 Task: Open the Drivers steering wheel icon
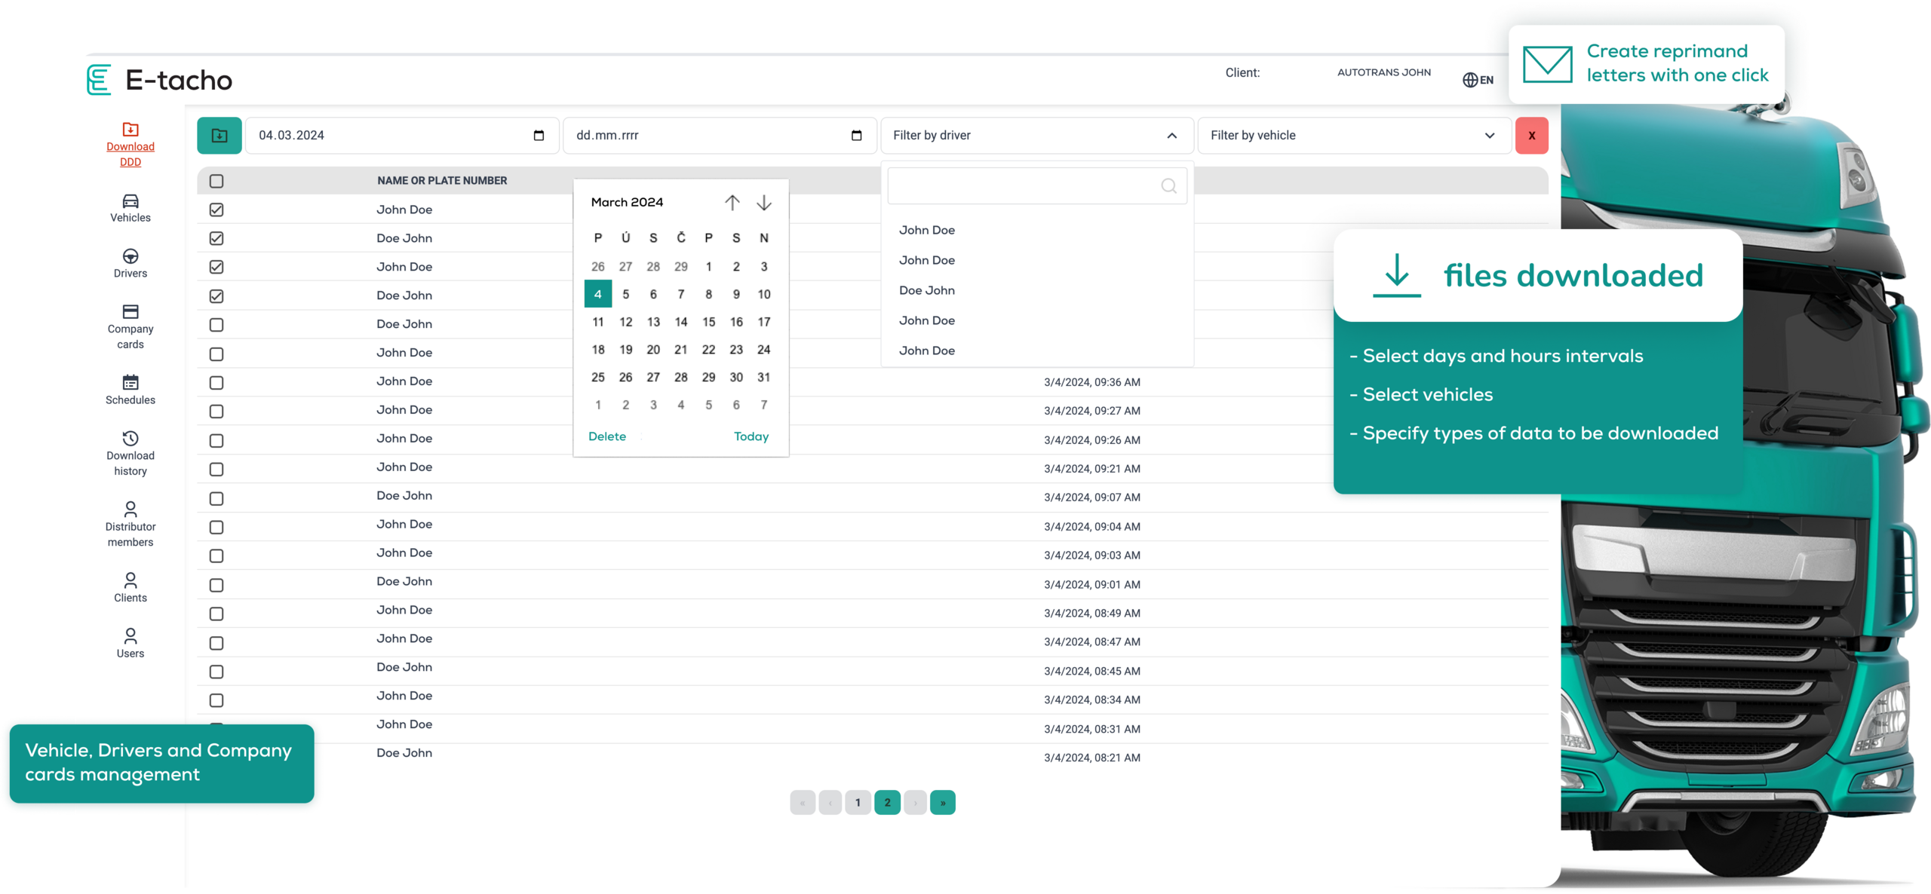130,256
